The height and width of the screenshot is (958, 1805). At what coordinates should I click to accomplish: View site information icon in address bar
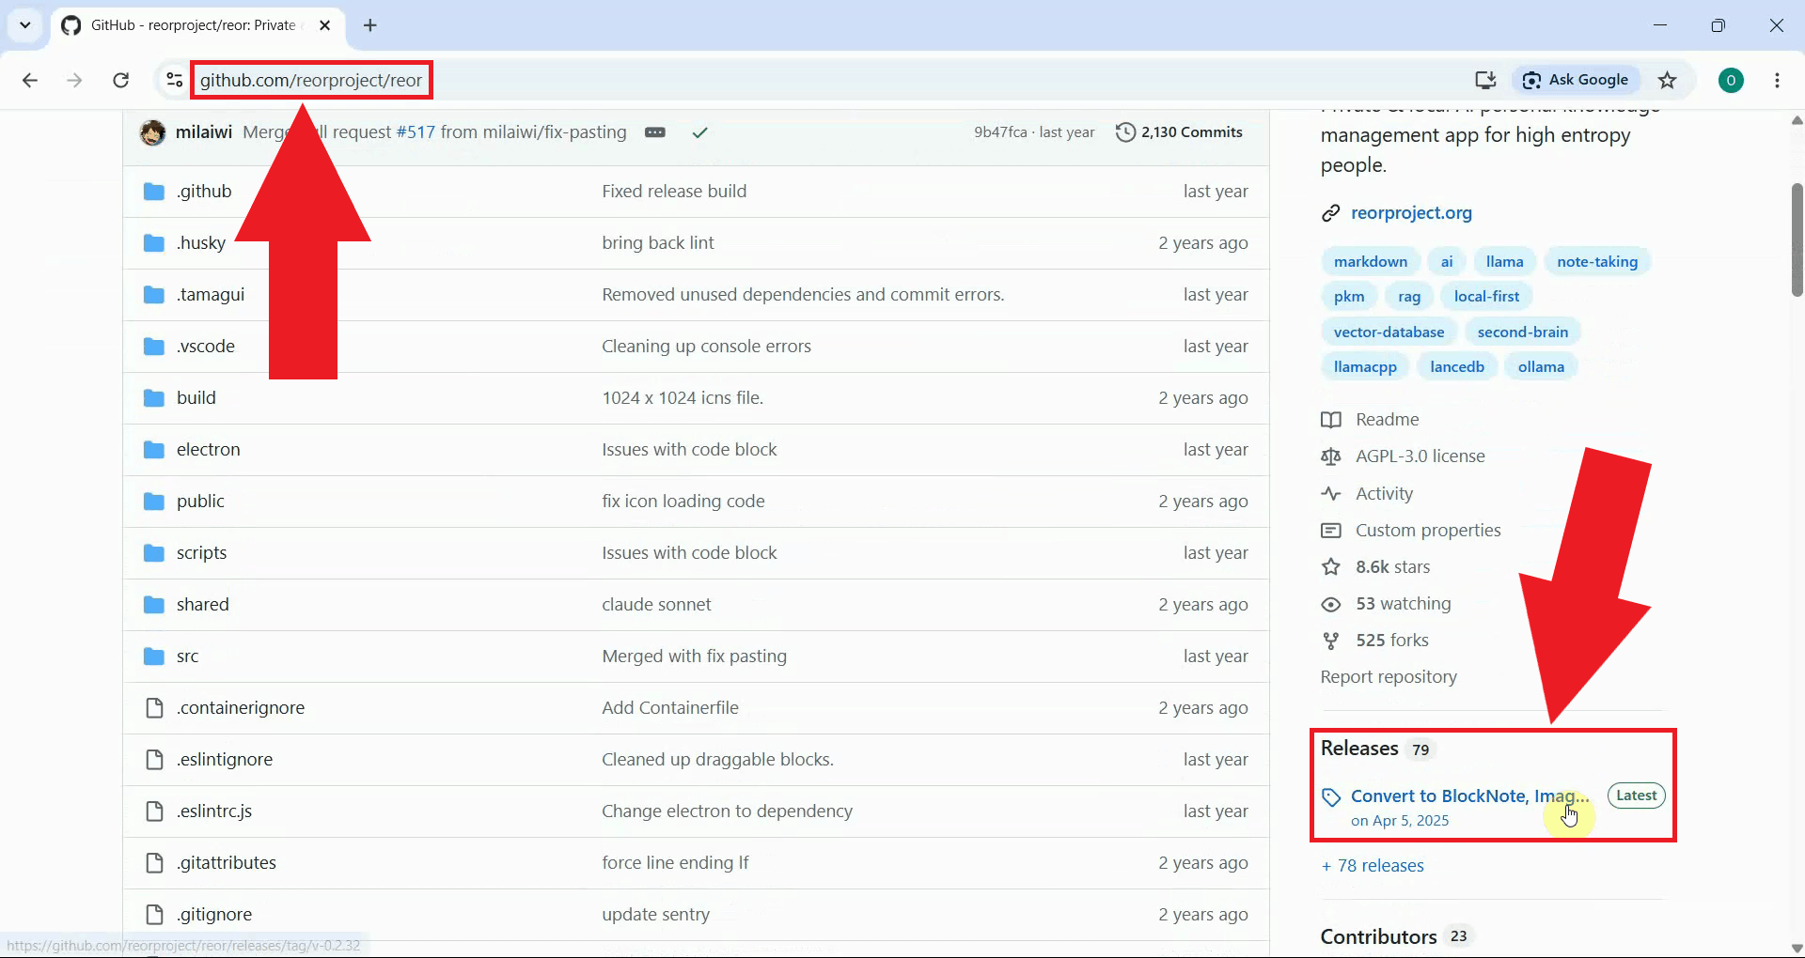[x=174, y=80]
